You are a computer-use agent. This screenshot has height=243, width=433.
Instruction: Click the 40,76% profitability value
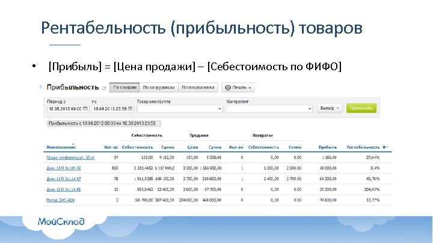point(373,179)
